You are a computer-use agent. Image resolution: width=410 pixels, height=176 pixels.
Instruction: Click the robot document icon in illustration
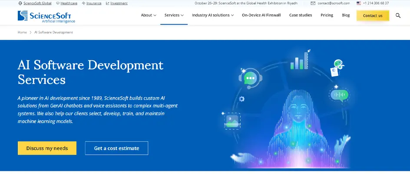[337, 68]
